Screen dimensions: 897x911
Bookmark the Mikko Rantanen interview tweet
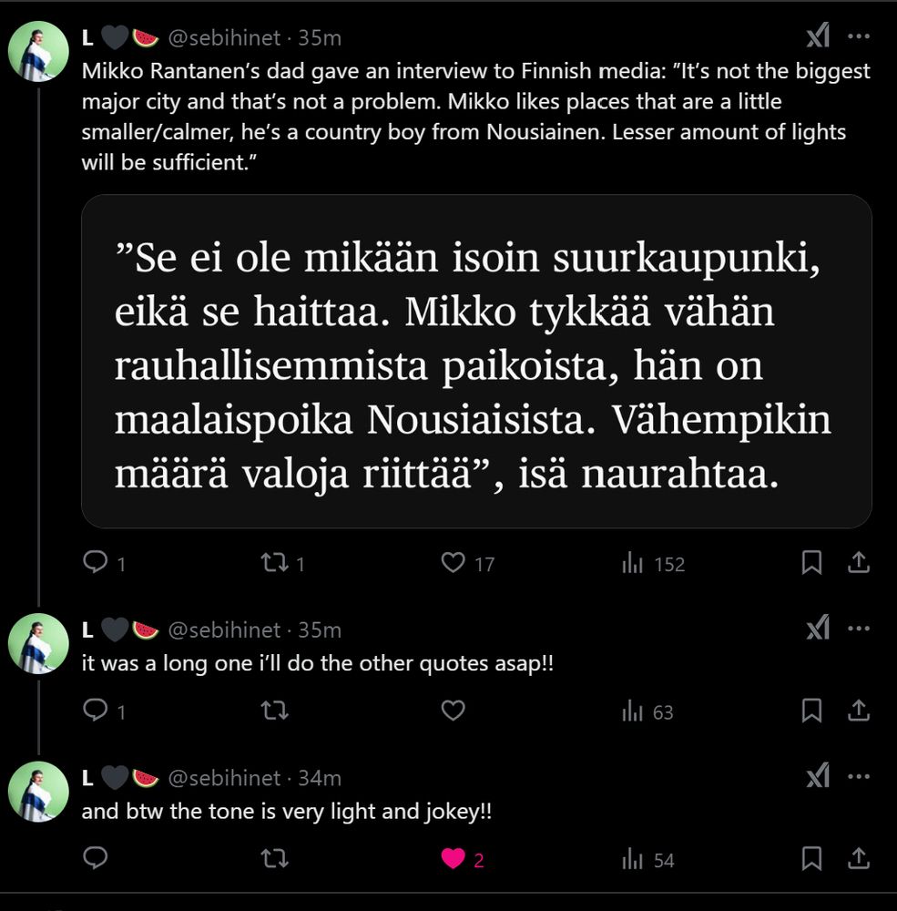(811, 564)
